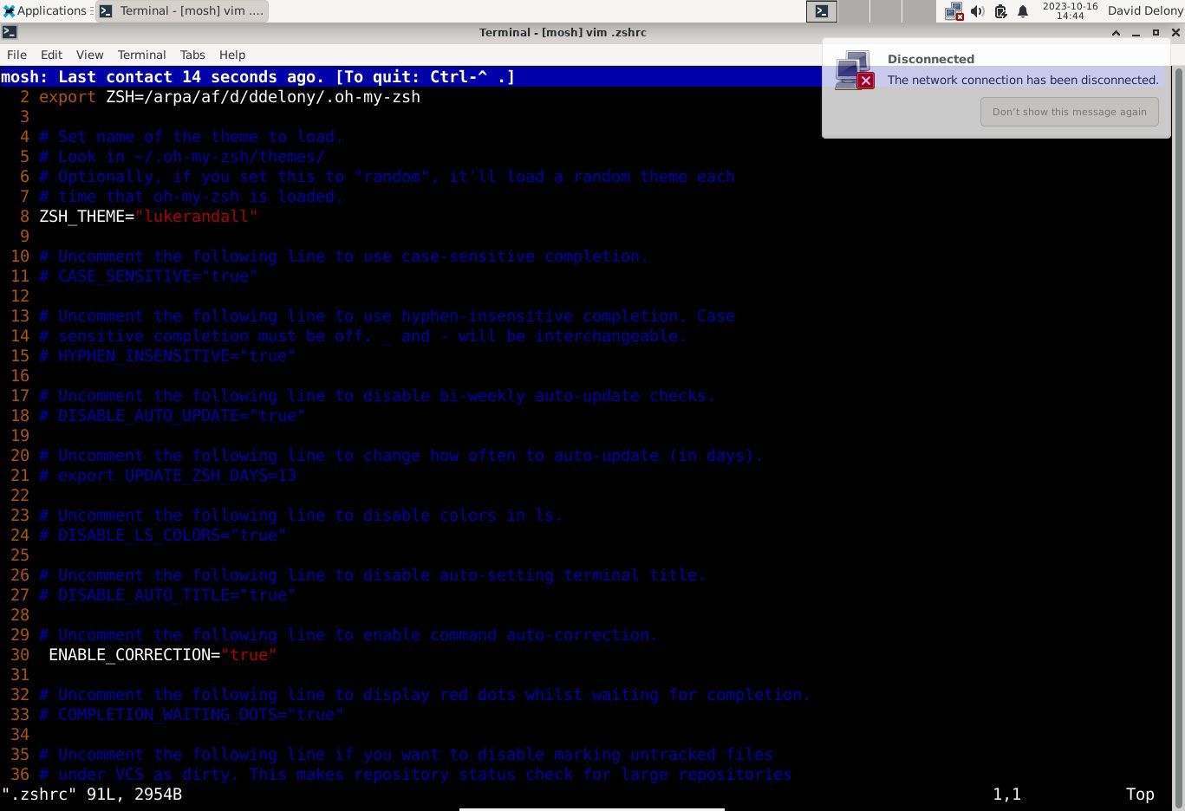
Task: Click the Terminal icon in the window title bar
Action: click(x=10, y=32)
